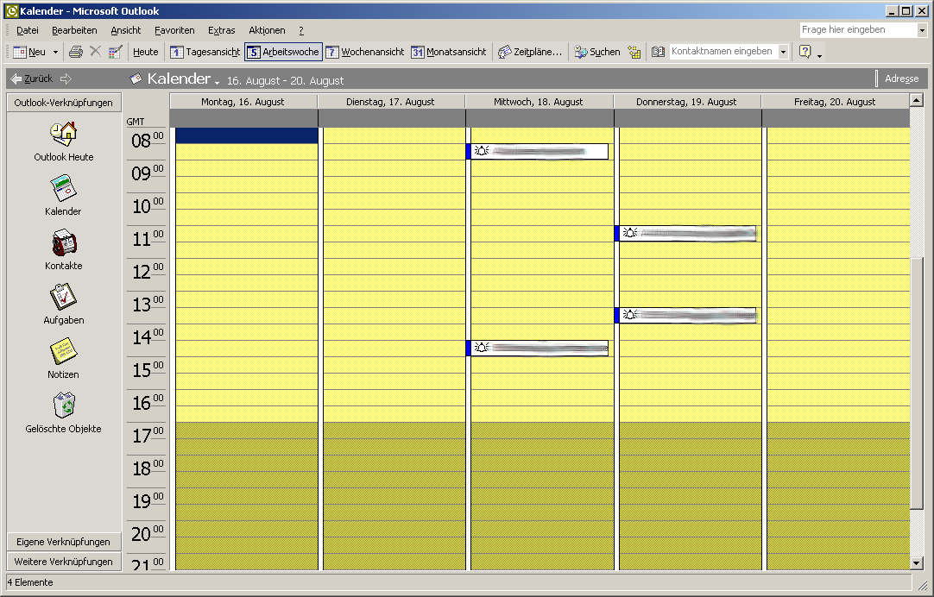Click reminder bell on Wednesday 08:30 appointment
Screen dimensions: 934x597
pyautogui.click(x=482, y=151)
